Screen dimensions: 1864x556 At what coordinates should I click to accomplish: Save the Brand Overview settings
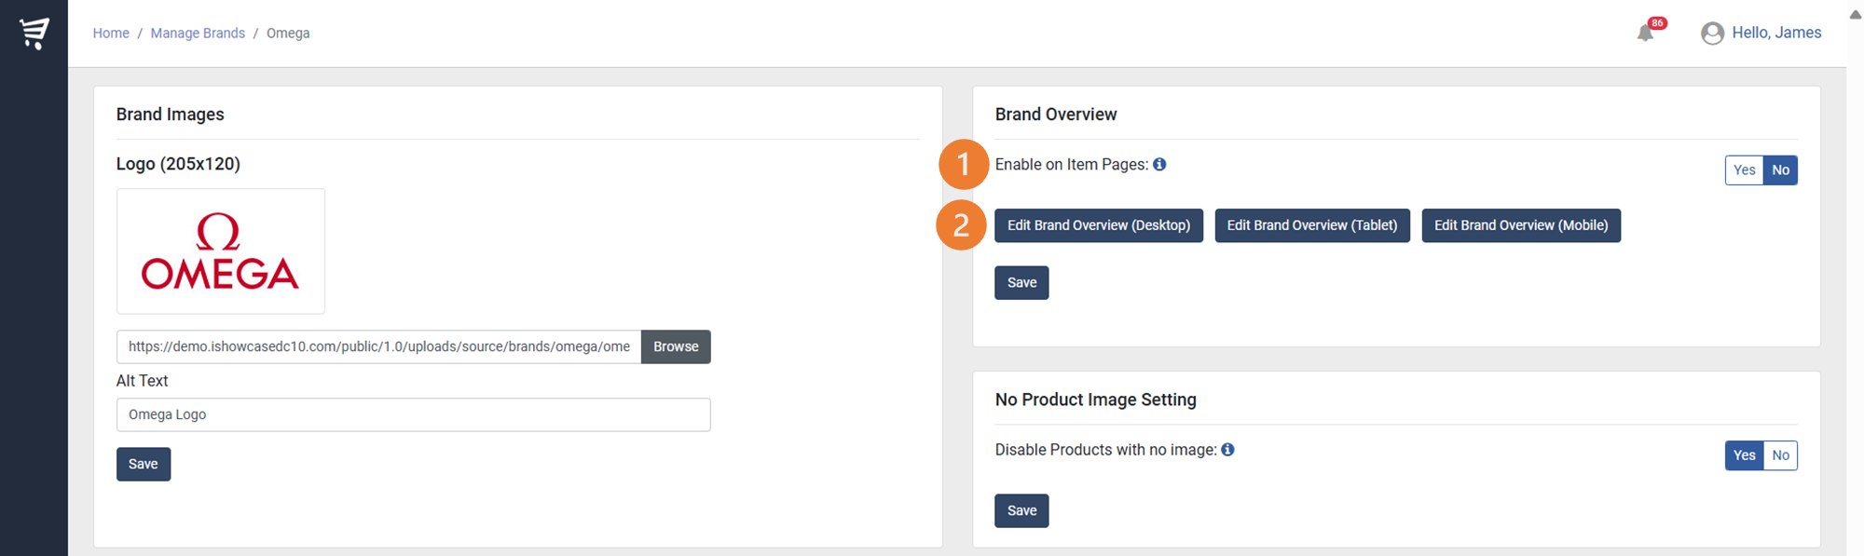pos(1021,283)
